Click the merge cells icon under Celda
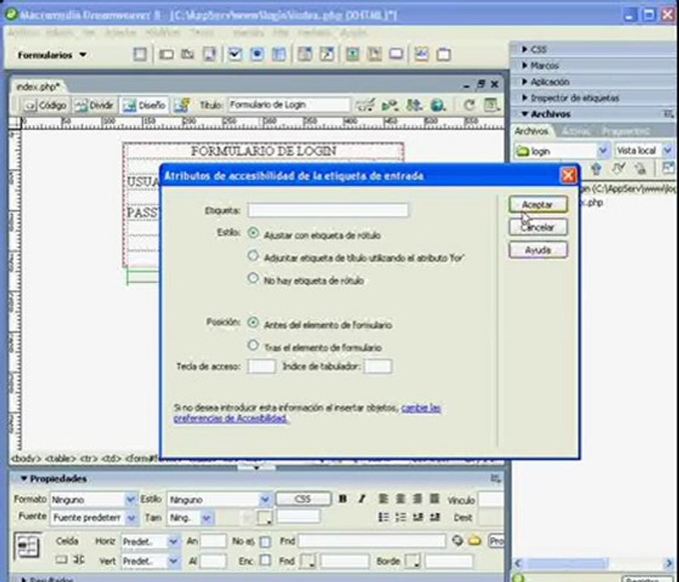 tap(61, 559)
